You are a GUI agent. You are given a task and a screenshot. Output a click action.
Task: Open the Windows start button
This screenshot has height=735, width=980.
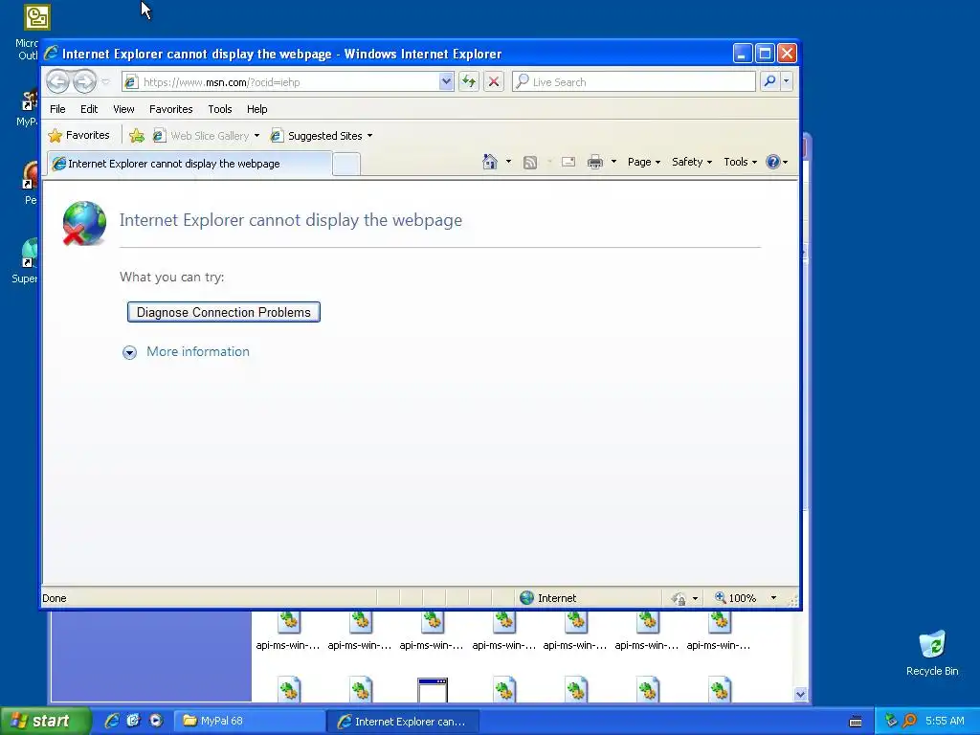click(x=45, y=721)
